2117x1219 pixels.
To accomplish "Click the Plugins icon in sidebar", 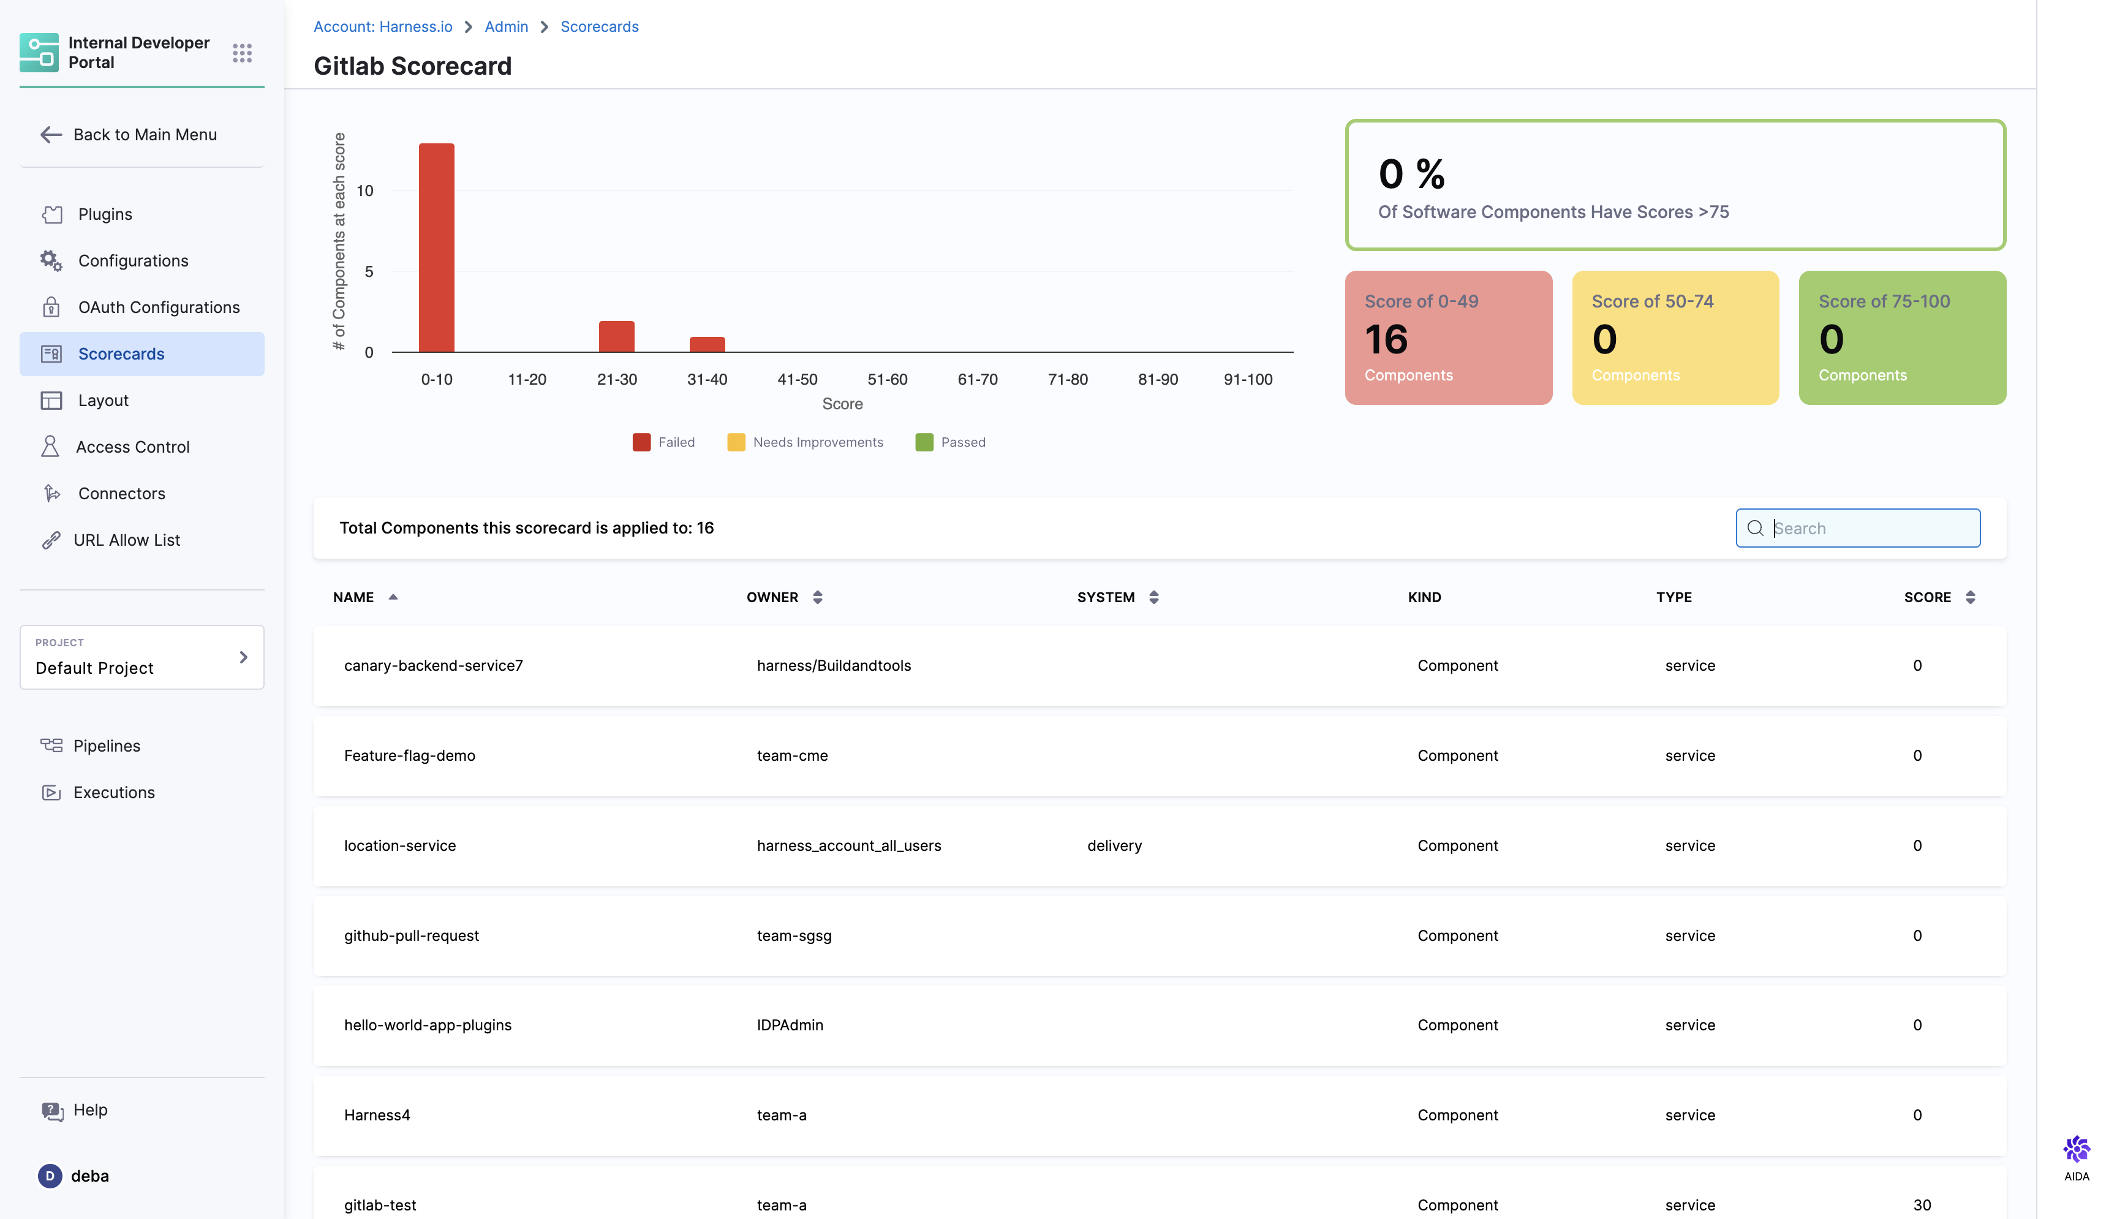I will [x=52, y=214].
